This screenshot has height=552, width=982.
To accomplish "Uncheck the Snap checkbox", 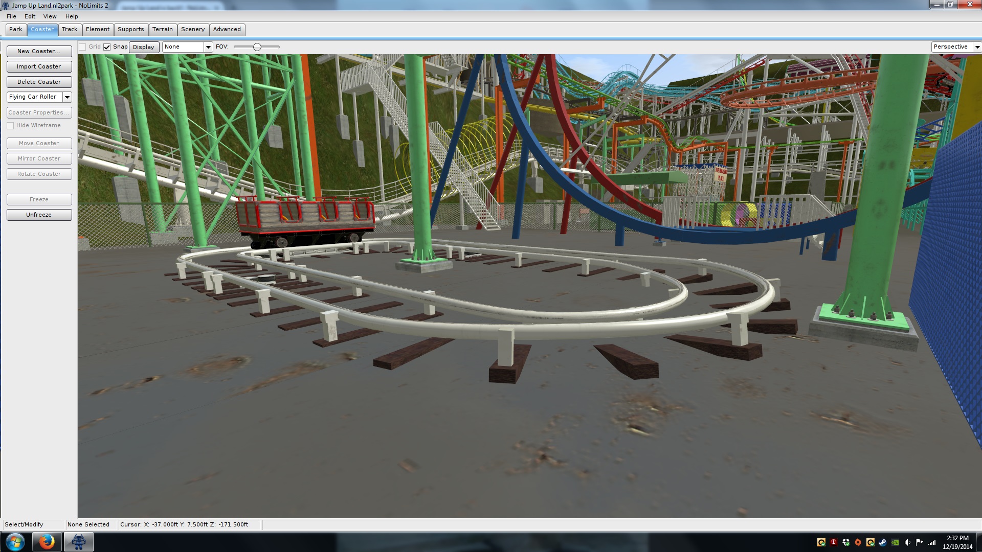I will (107, 47).
